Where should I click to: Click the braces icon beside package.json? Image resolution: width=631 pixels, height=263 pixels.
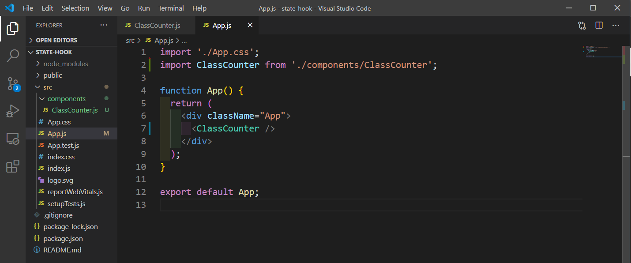point(37,238)
